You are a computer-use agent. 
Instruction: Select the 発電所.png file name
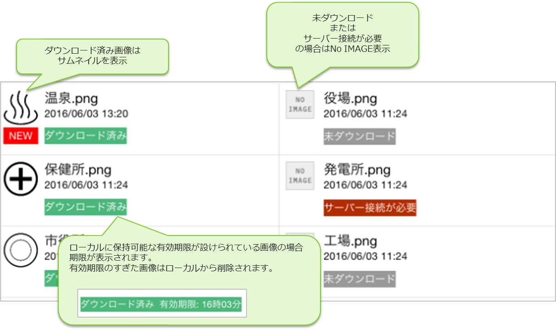pos(357,170)
